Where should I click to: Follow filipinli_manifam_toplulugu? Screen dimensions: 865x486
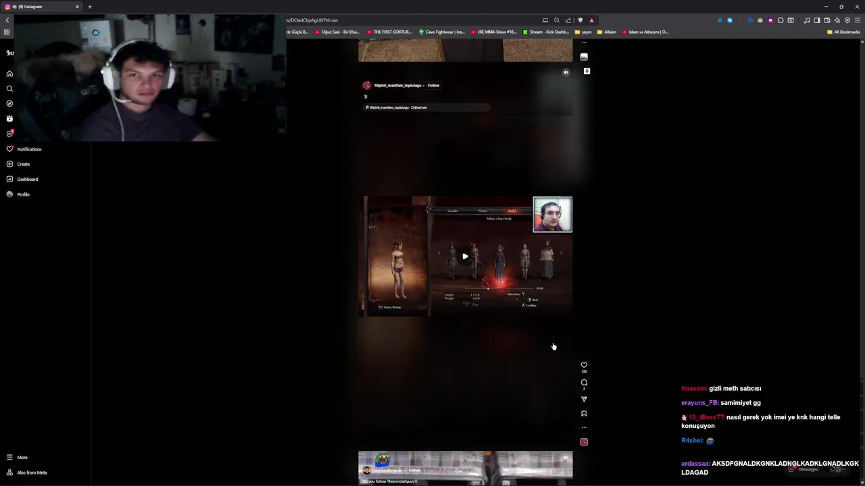(433, 86)
